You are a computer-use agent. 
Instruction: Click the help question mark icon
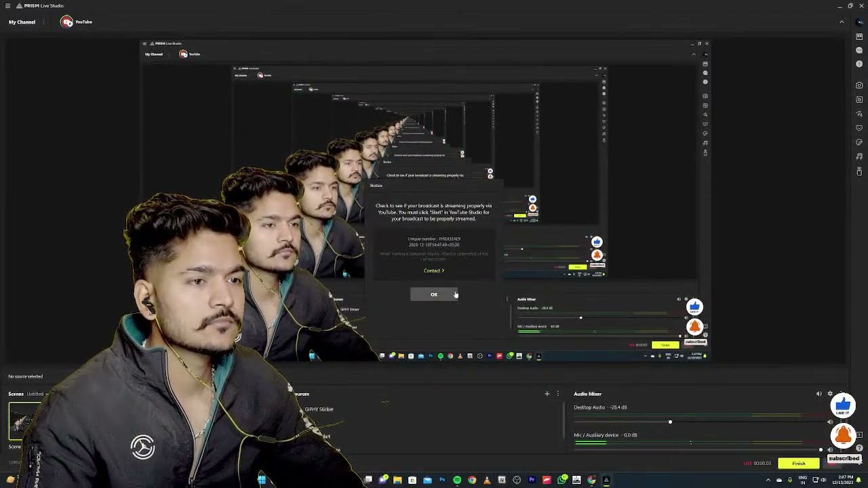click(860, 449)
